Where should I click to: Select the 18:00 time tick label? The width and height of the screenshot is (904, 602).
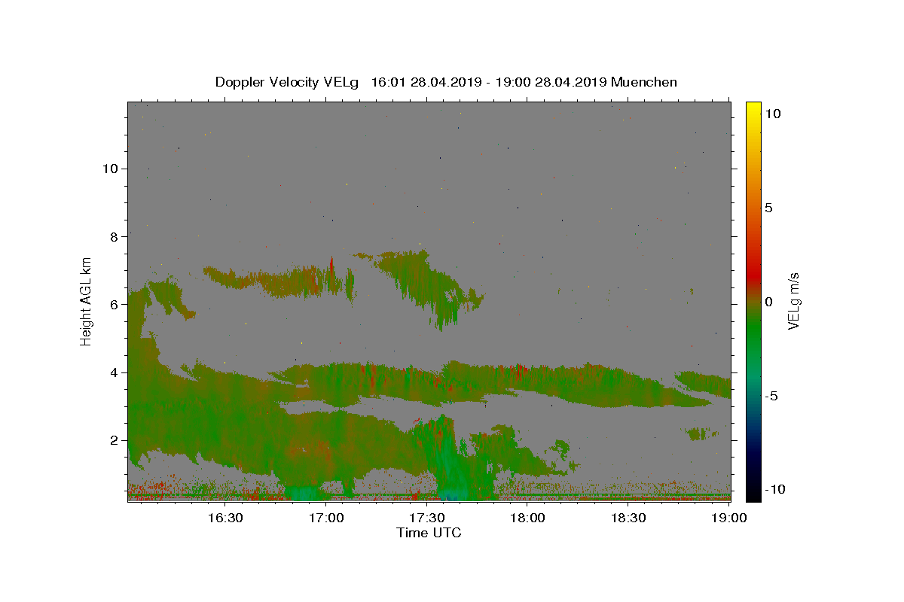[x=527, y=518]
